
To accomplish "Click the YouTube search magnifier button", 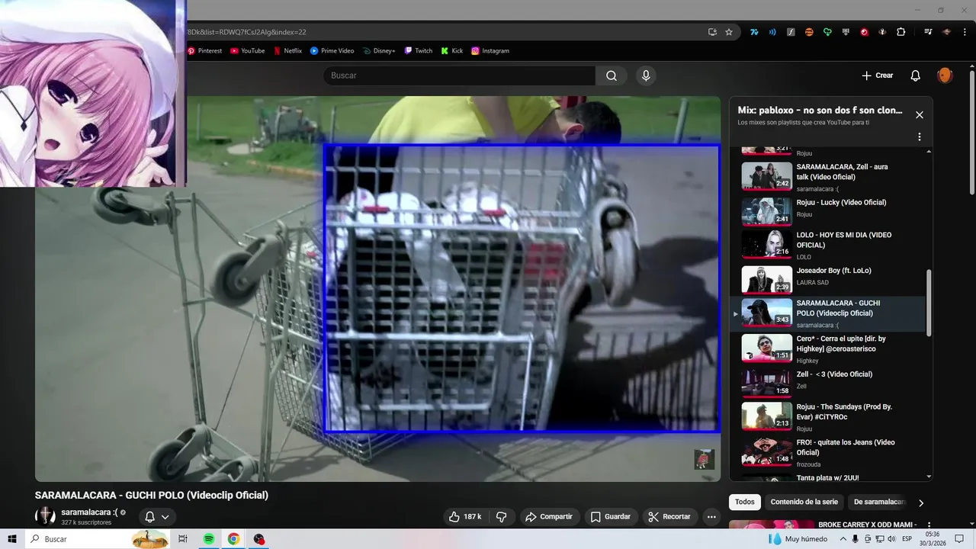I will (612, 75).
